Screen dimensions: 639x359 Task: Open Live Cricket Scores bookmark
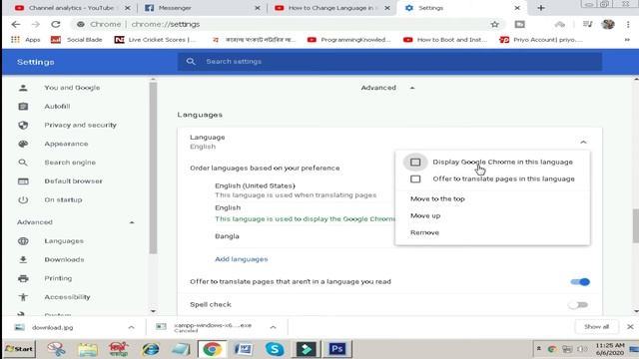click(x=155, y=40)
